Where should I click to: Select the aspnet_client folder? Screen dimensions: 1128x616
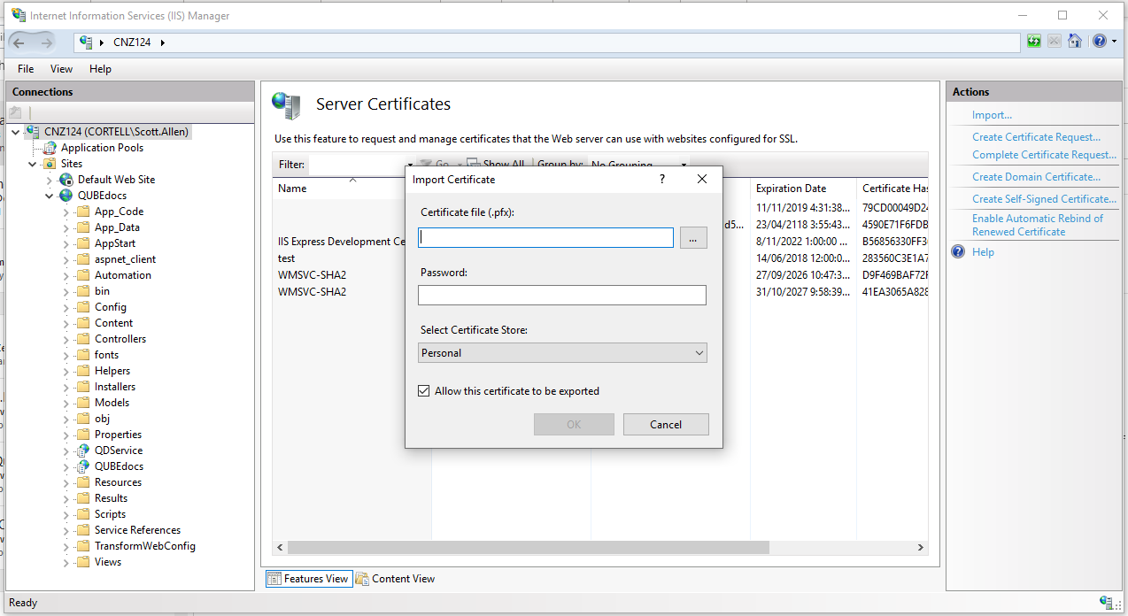pyautogui.click(x=126, y=259)
